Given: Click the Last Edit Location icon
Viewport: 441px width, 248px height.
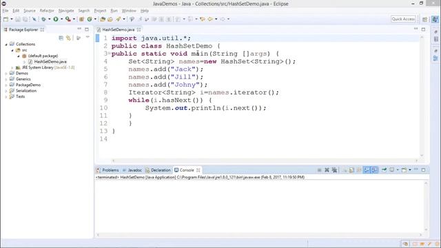Looking at the screenshot, I should [x=202, y=19].
